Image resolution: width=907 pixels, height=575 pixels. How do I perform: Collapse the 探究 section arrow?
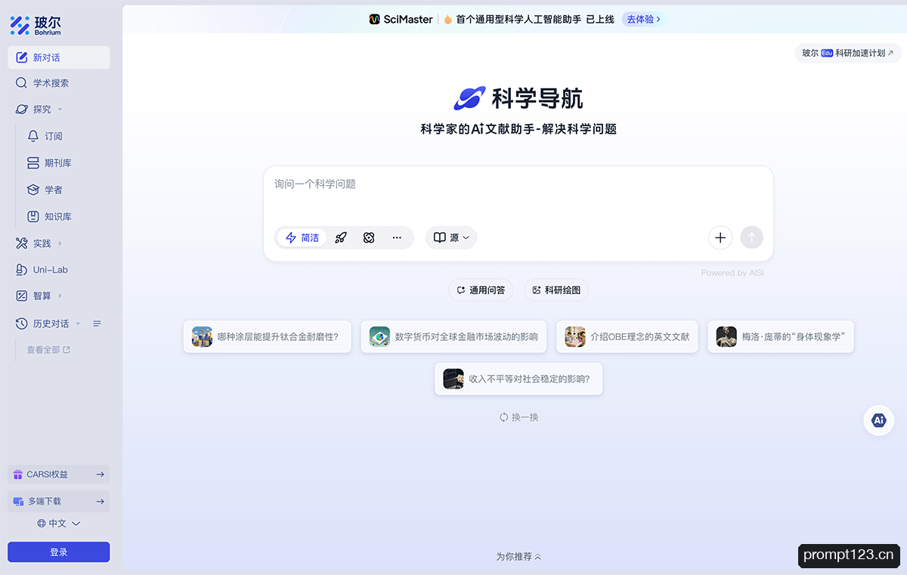(x=60, y=110)
